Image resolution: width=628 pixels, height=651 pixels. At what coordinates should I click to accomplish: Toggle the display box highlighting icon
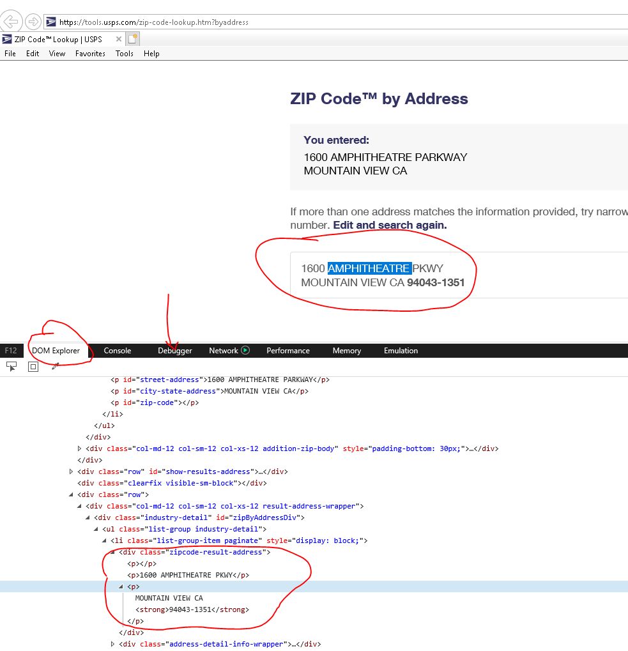point(33,367)
